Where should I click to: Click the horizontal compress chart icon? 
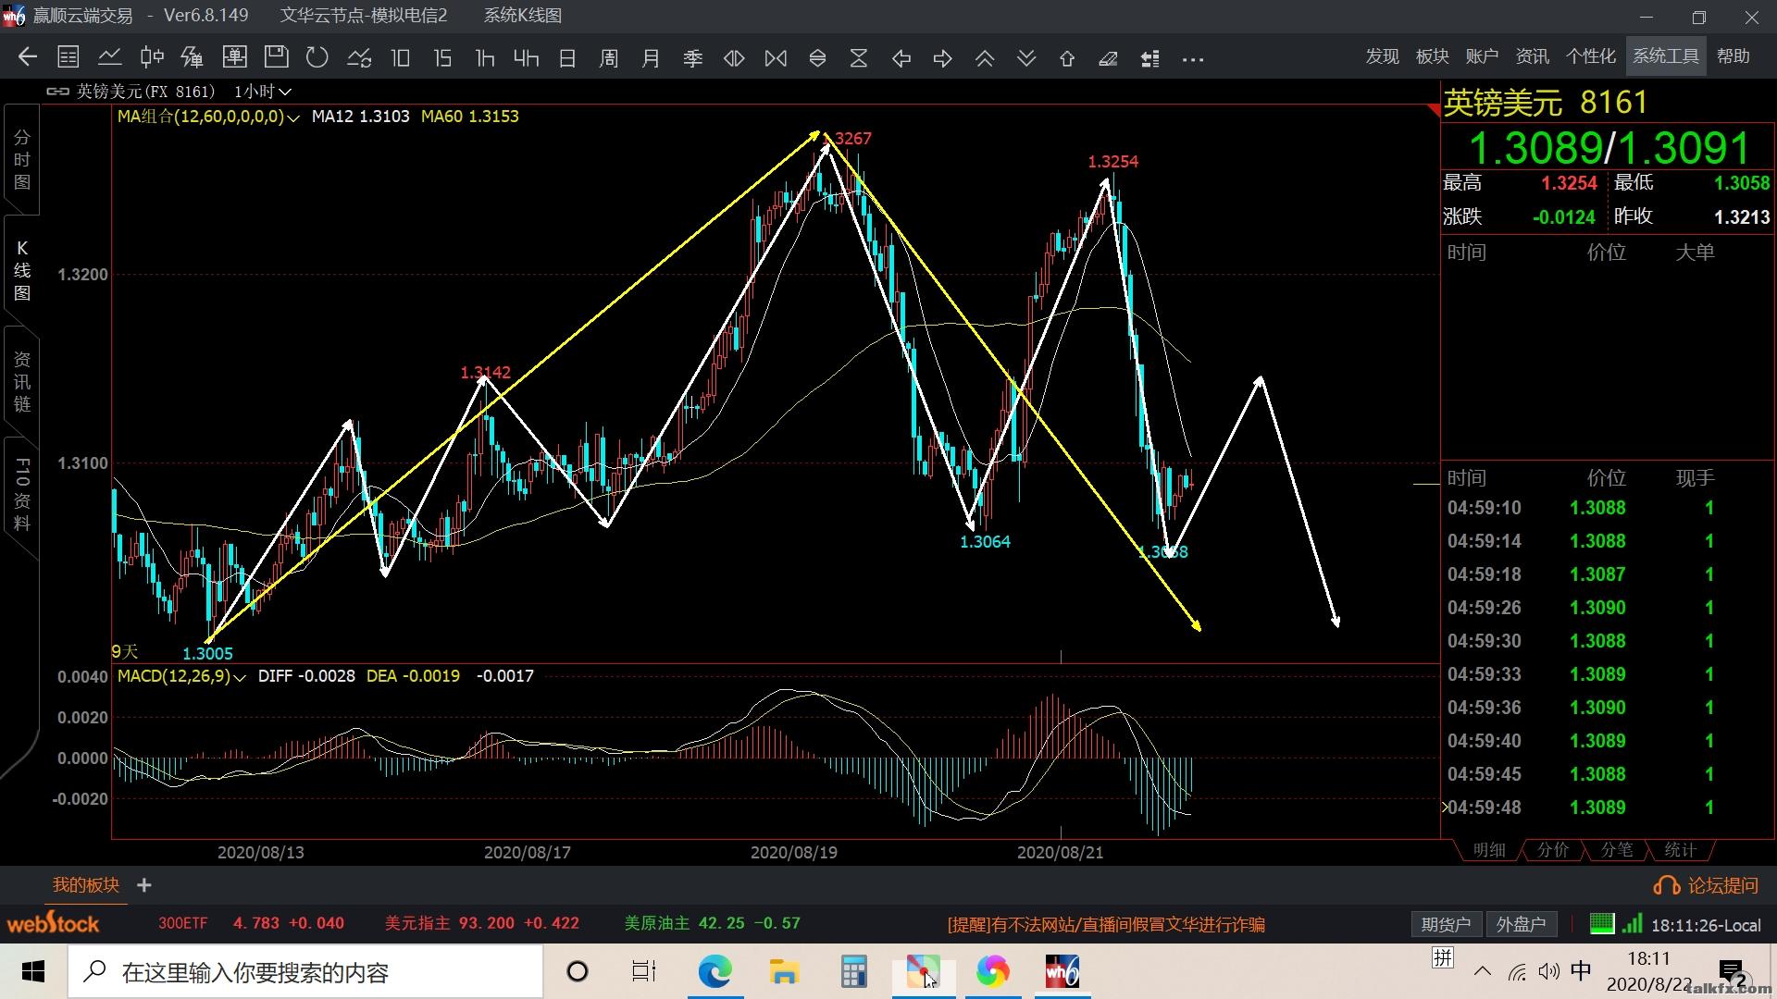(x=776, y=58)
